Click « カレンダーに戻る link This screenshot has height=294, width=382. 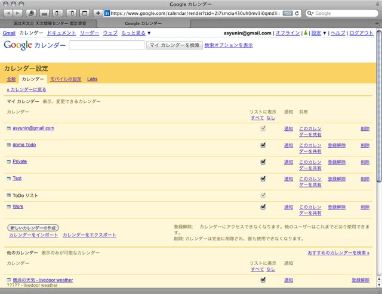[x=26, y=90]
